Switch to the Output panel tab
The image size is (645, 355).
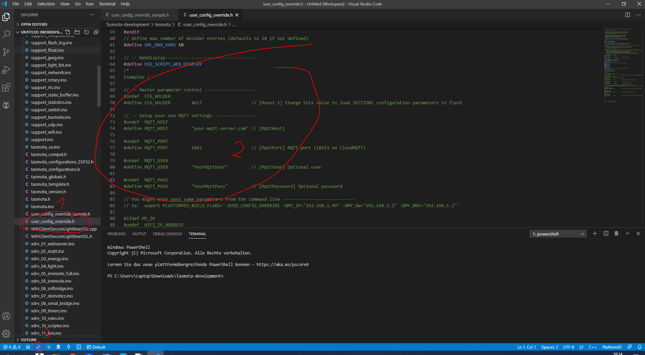(x=139, y=234)
